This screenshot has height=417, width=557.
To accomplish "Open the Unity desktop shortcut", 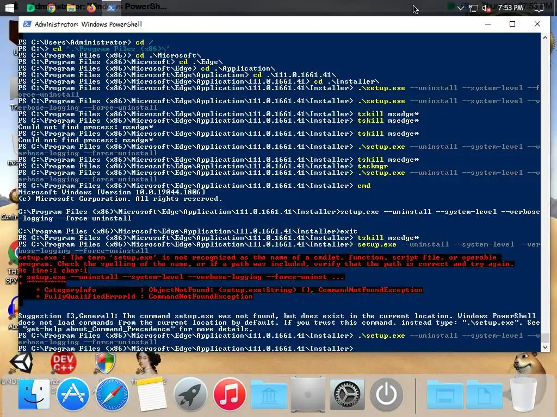I will pyautogui.click(x=21, y=363).
